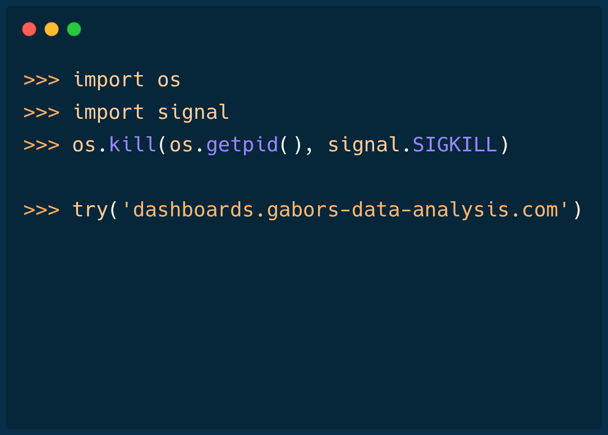Click the 'os' module name on the first line
The image size is (608, 435).
pos(169,80)
